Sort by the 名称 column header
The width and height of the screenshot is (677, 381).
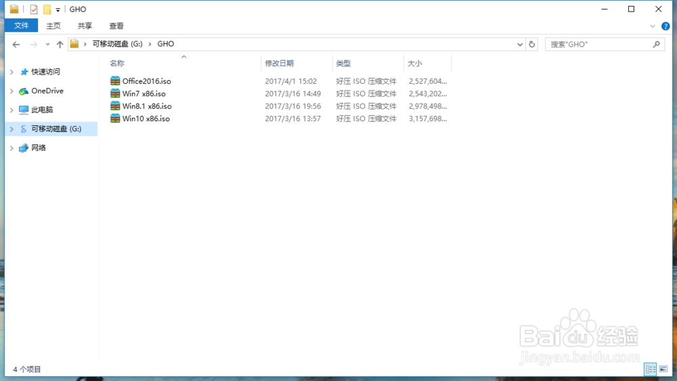(x=117, y=64)
